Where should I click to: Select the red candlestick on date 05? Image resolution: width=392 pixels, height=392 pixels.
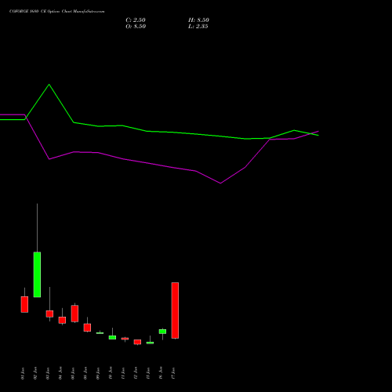click(x=74, y=314)
